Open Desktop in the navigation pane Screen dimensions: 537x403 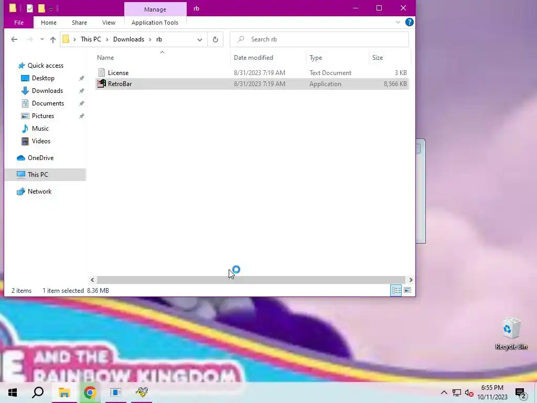(43, 78)
